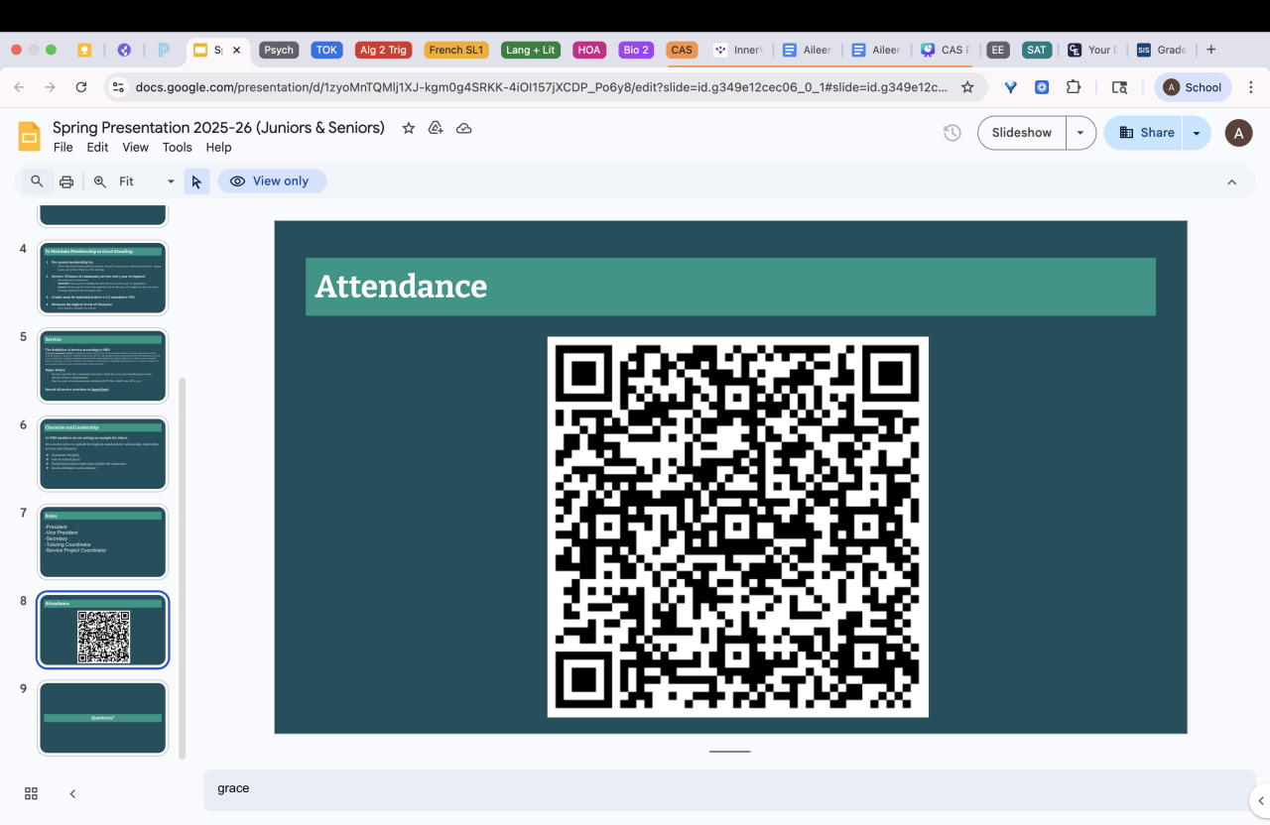This screenshot has width=1270, height=825.
Task: Open the Help menu
Action: 218,147
